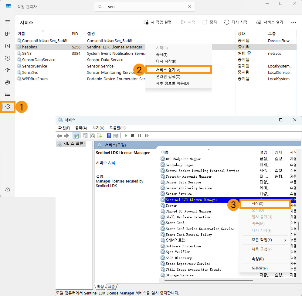
Task: Click the blue Help icon in Services toolbar
Action: pos(109,136)
